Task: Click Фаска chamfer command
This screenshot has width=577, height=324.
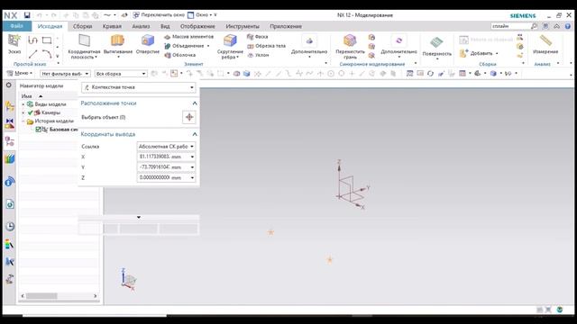Action: pyautogui.click(x=258, y=37)
